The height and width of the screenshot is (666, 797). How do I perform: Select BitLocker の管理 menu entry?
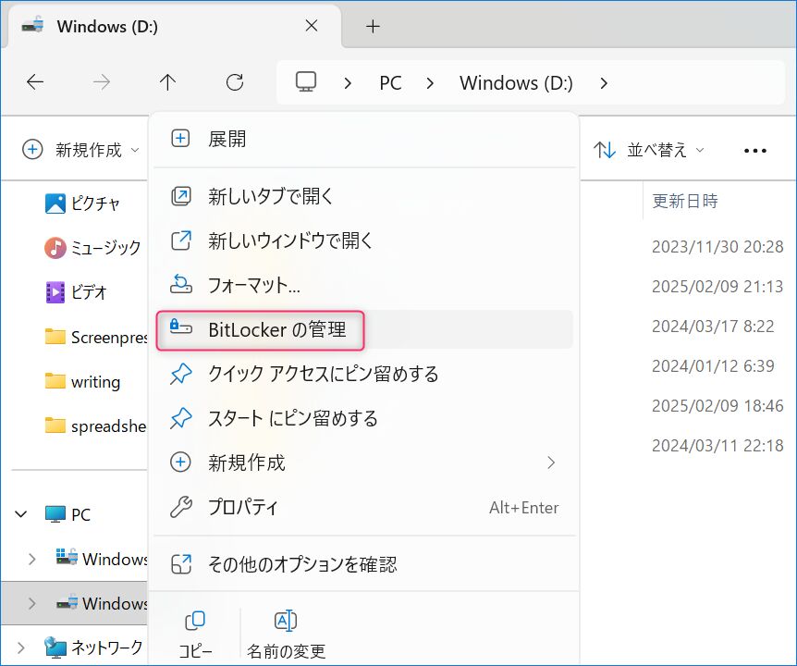pos(276,329)
